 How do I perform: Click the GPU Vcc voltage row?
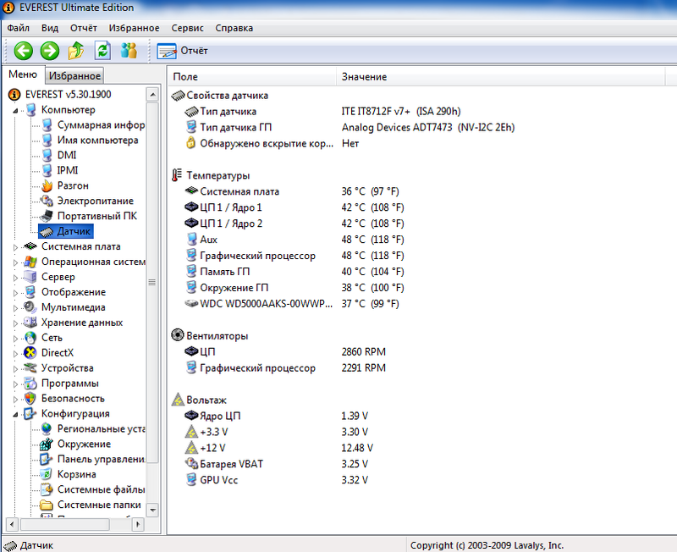click(x=277, y=480)
